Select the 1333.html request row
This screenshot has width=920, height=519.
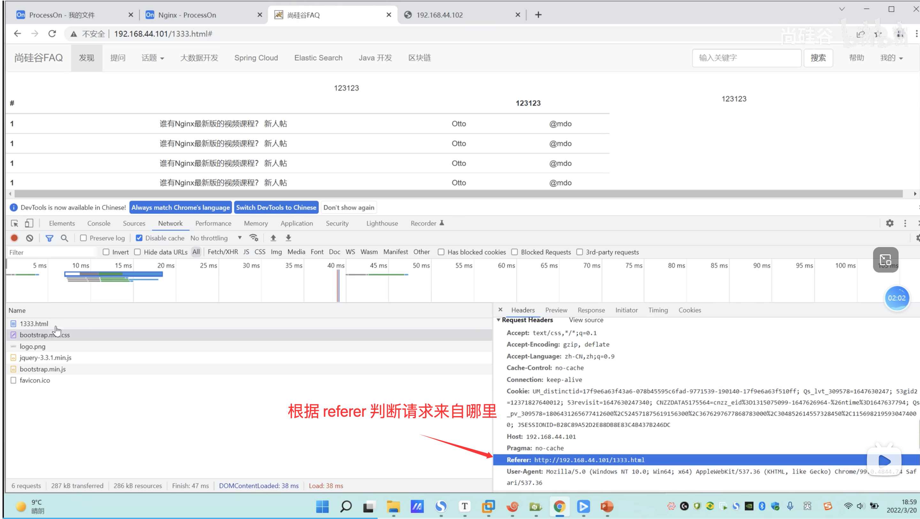(34, 324)
